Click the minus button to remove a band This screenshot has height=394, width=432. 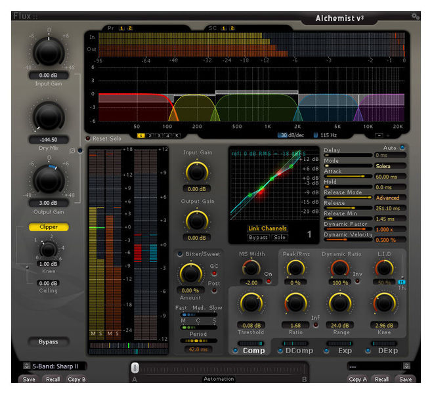(379, 135)
